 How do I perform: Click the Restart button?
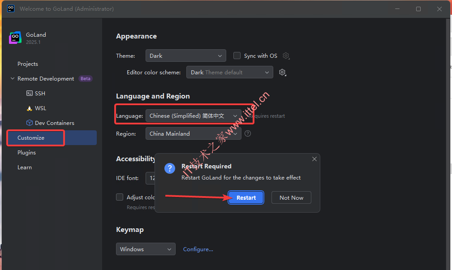click(246, 197)
